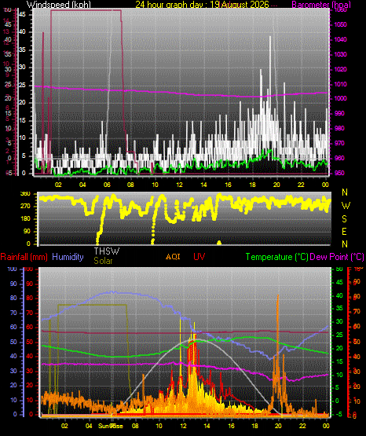Click hour 14 under the temperature graph
This screenshot has height=436, width=366.
[207, 426]
